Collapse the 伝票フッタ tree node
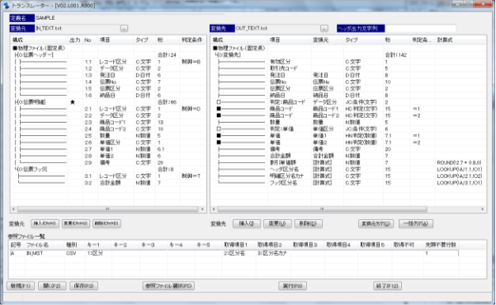496x305 pixels. coord(16,169)
